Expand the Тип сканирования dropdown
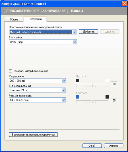The width and height of the screenshot is (128, 152). [x=63, y=90]
